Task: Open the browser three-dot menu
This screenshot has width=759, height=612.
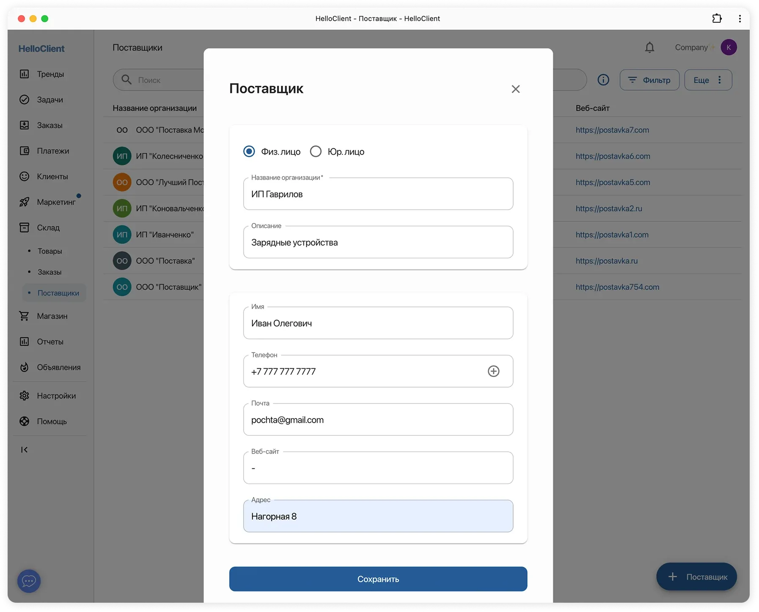Action: 740,19
